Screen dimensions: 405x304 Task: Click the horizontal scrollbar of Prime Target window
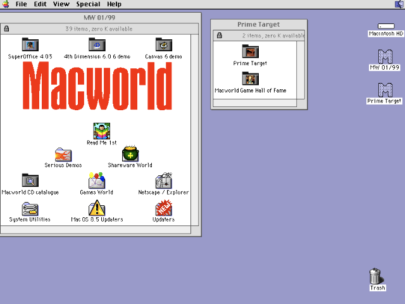254,103
